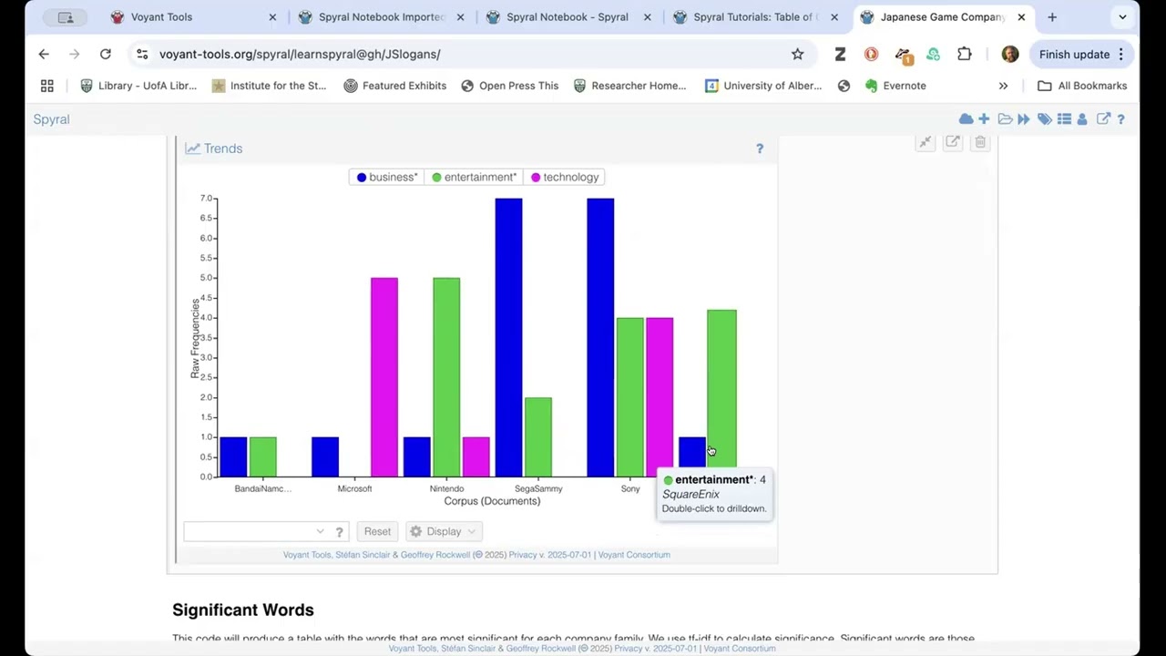This screenshot has width=1166, height=656.
Task: Close the Spyral Tutorials tab
Action: 834,17
